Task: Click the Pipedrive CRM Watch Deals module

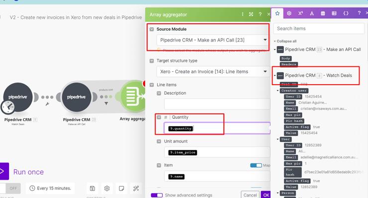Action: [18, 97]
